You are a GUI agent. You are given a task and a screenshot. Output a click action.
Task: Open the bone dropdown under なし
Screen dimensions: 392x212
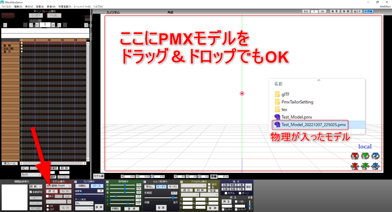click(x=84, y=208)
